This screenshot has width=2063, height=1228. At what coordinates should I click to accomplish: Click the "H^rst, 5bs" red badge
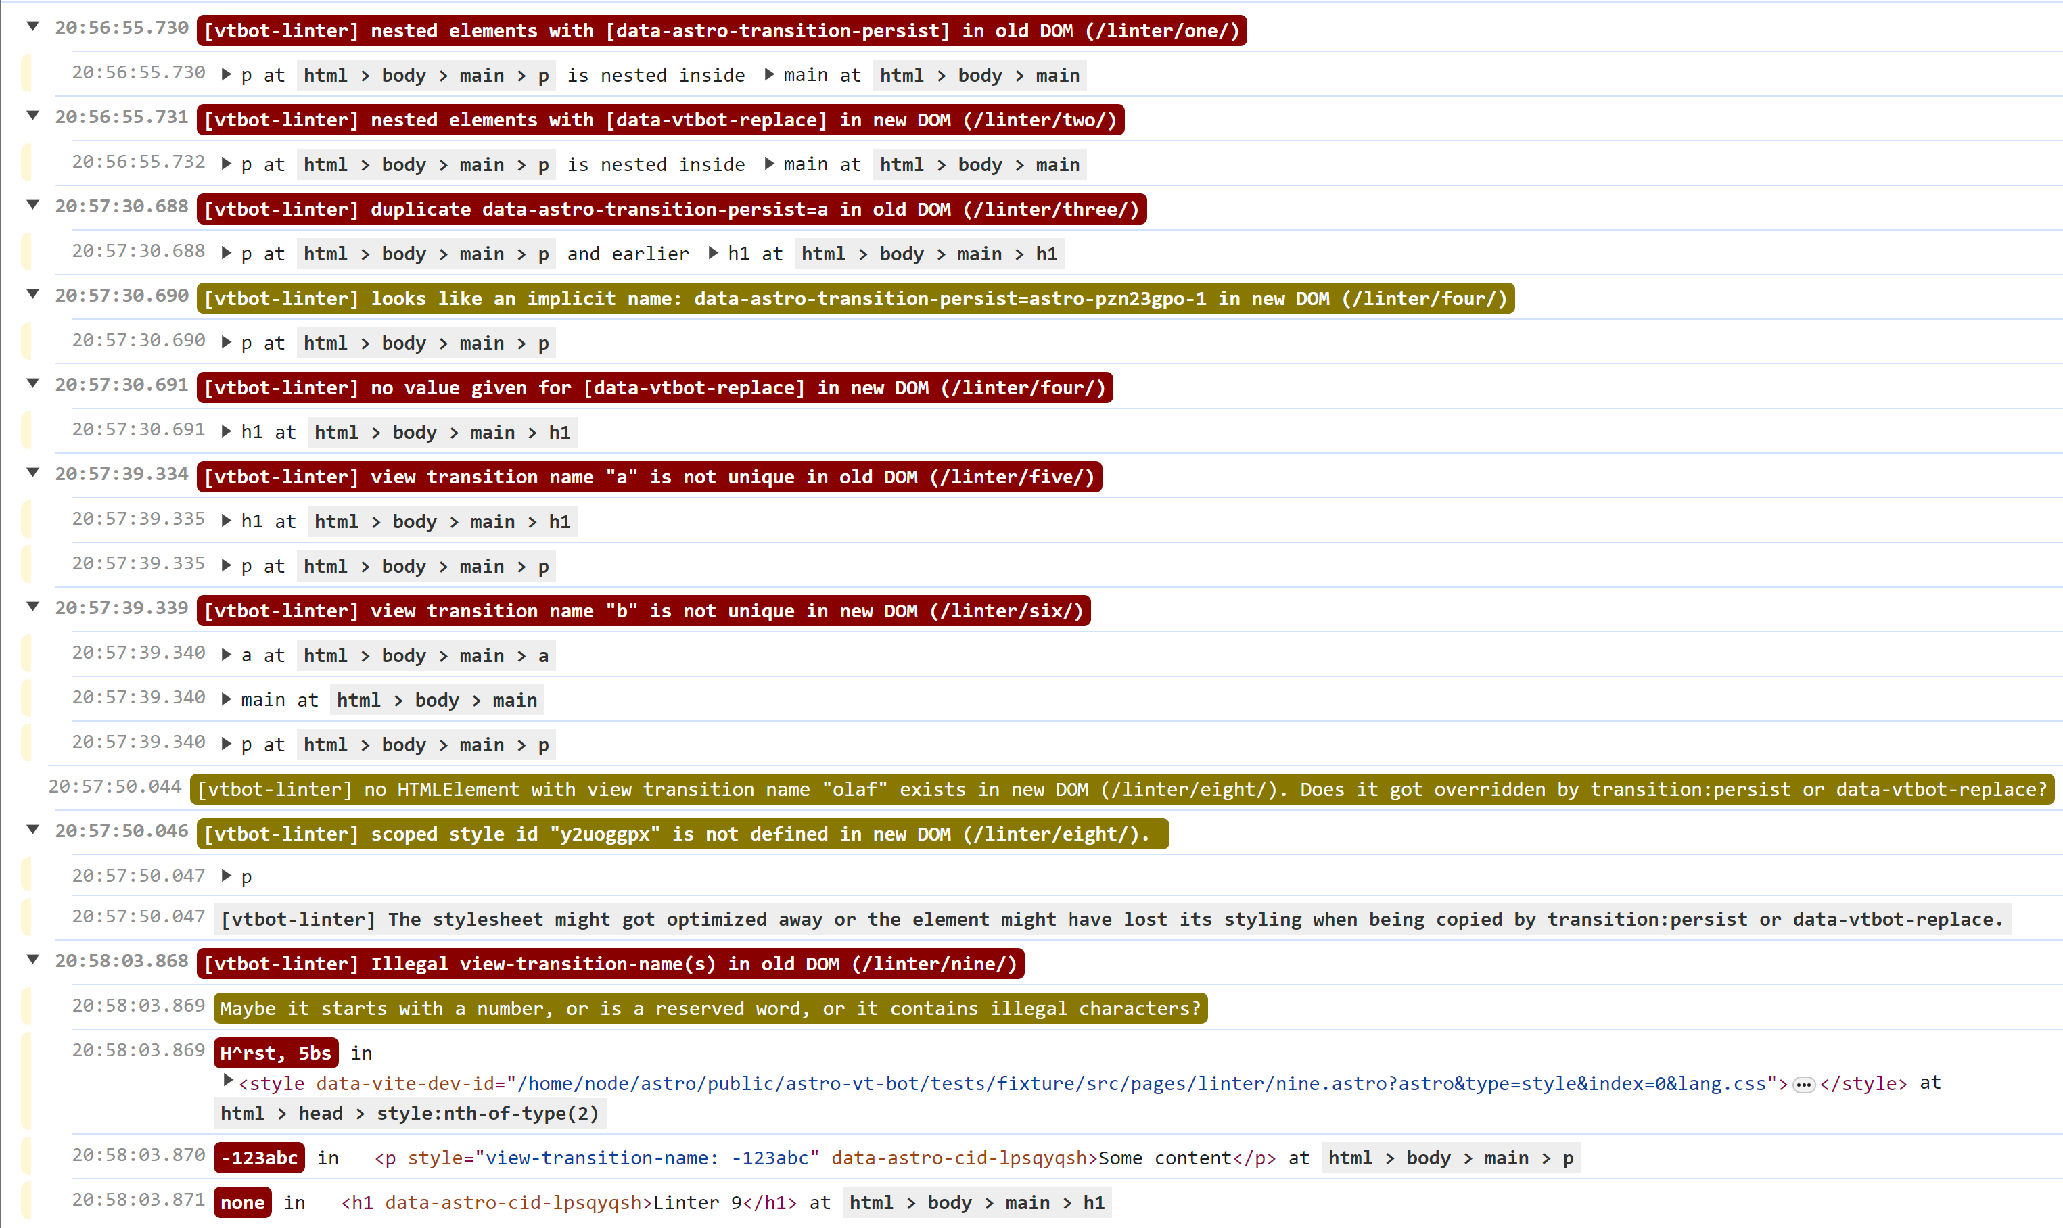[275, 1054]
